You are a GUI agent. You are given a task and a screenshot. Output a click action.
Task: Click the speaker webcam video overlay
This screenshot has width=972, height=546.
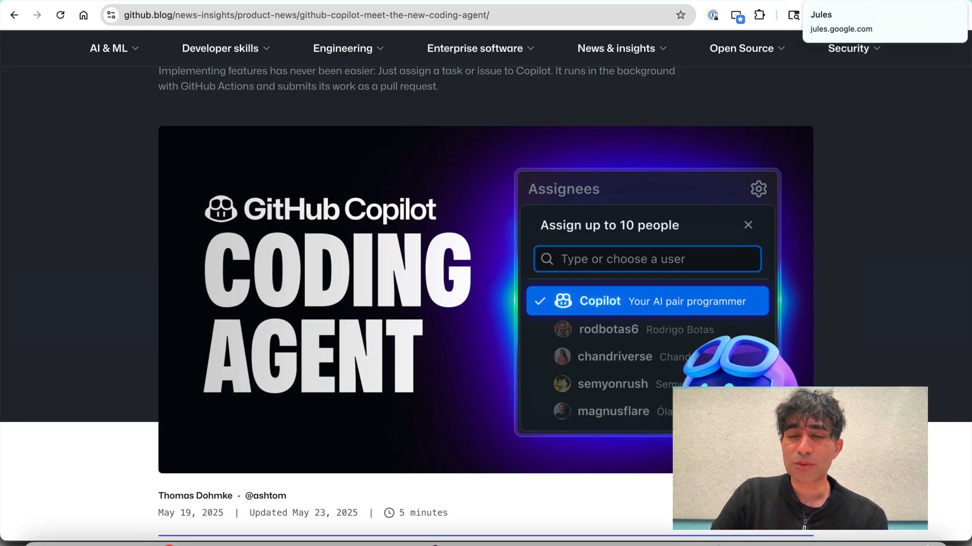pyautogui.click(x=800, y=458)
